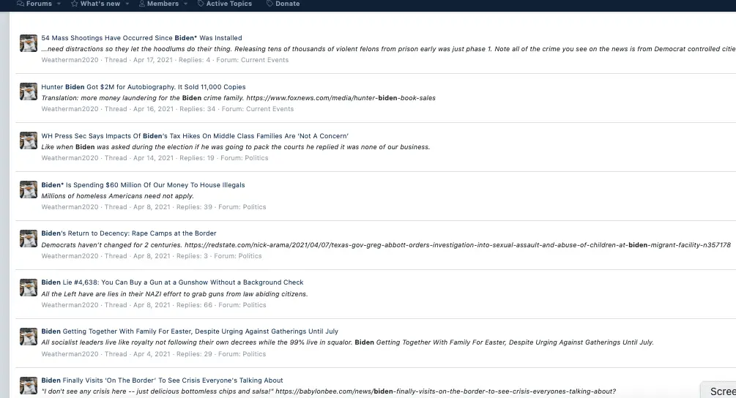Viewport: 736px width, 398px height.
Task: Click the 'Apr 4, 2021' date
Action: coord(152,354)
